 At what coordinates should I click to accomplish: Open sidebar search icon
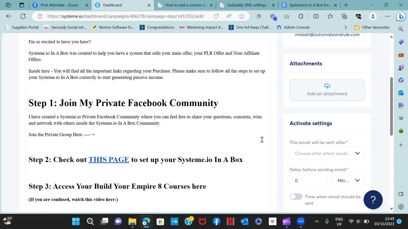401,29
